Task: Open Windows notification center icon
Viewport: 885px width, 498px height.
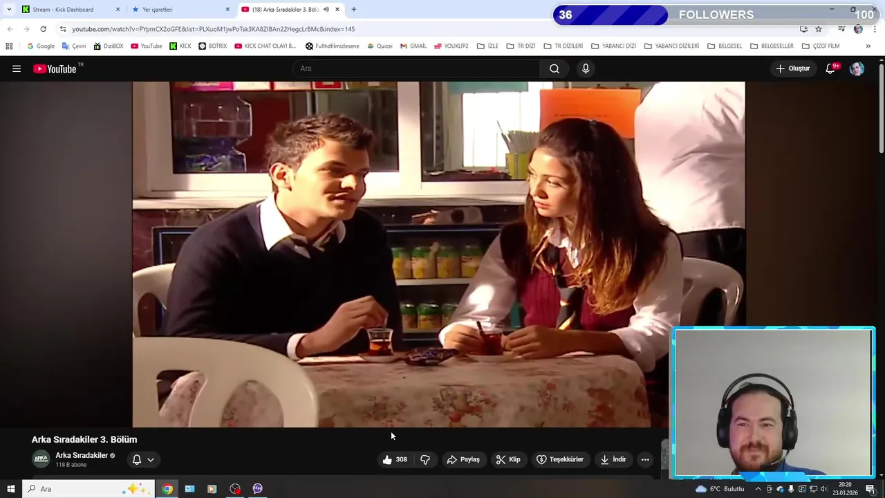Action: [x=870, y=489]
